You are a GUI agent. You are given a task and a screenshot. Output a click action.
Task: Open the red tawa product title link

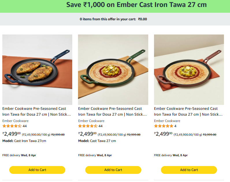coord(188,111)
